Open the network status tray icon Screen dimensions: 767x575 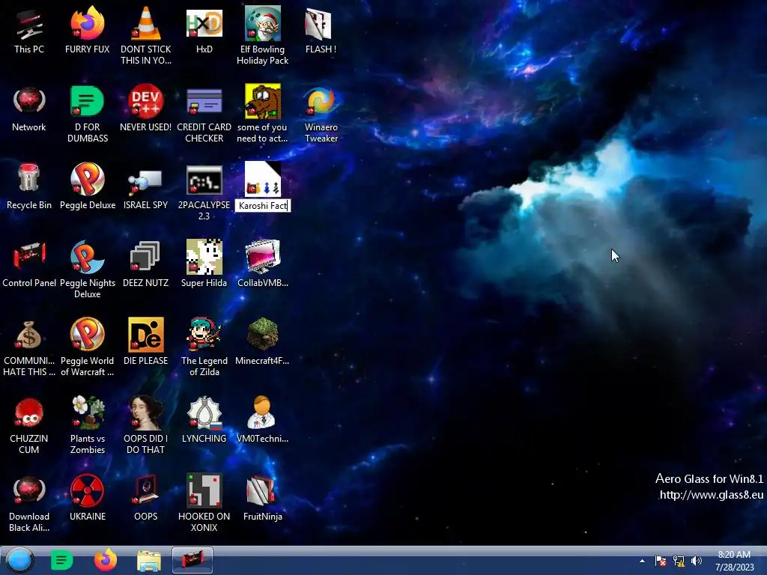(x=679, y=561)
